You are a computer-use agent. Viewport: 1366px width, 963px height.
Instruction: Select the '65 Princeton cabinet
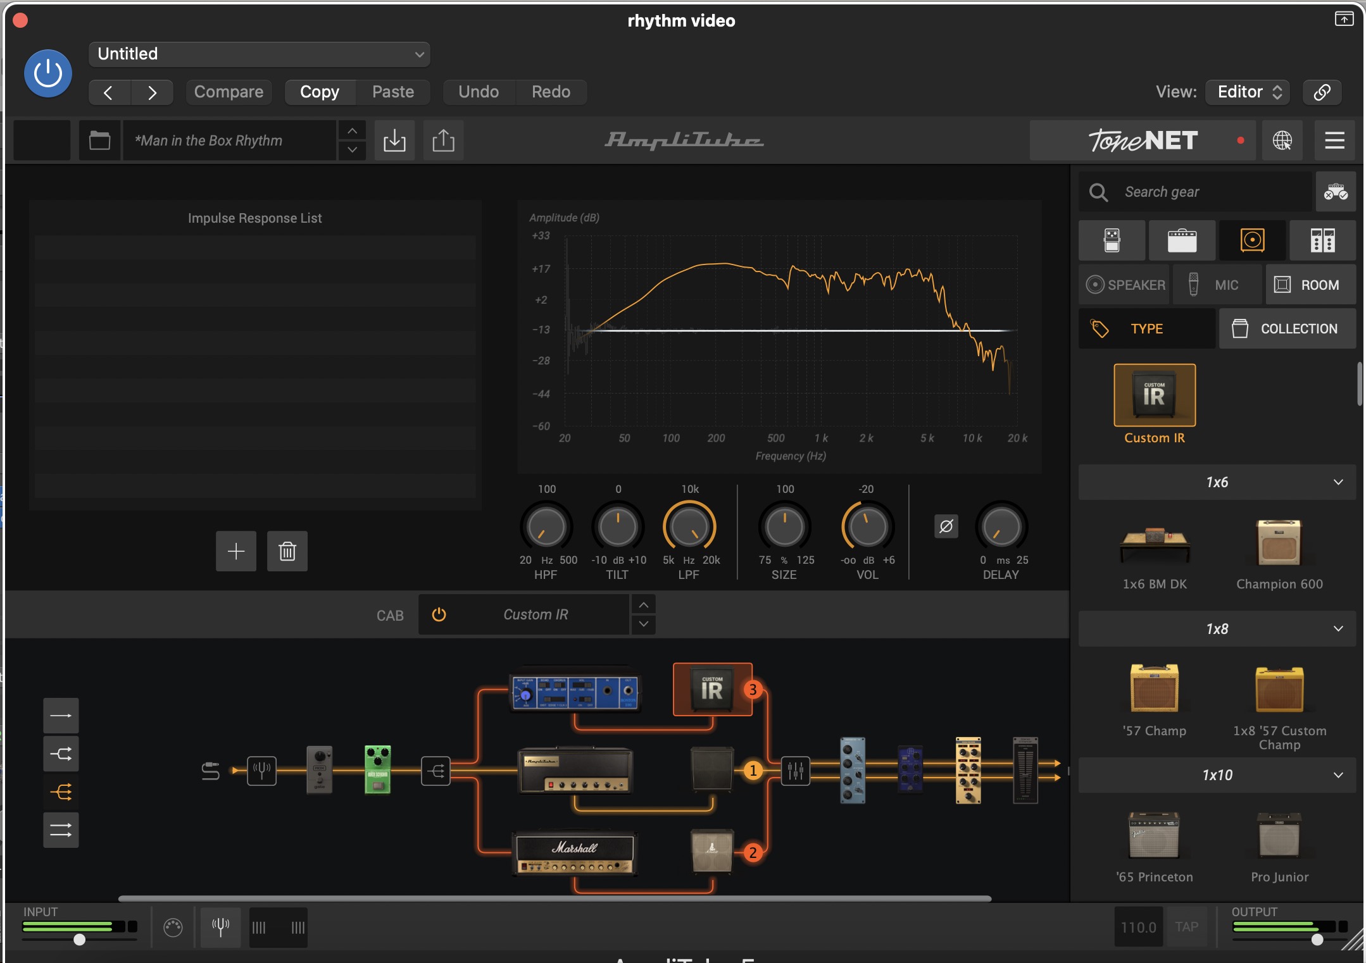[x=1155, y=835]
